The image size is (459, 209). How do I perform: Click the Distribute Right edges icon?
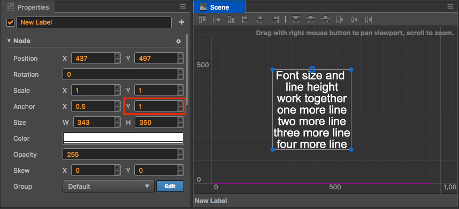(369, 20)
